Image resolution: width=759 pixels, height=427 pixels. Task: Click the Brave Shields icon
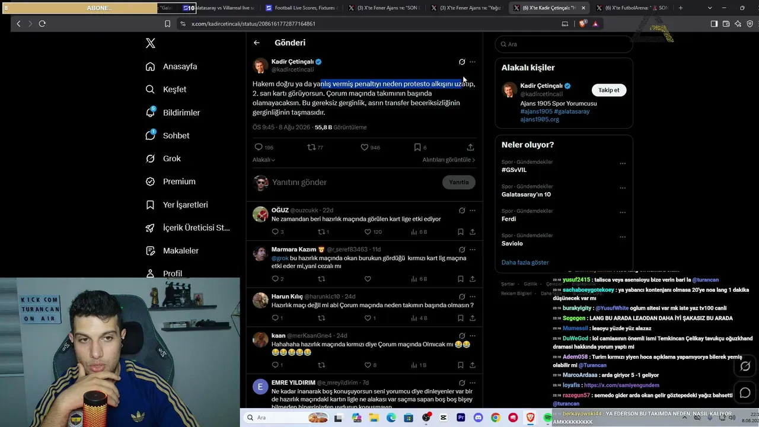click(583, 24)
